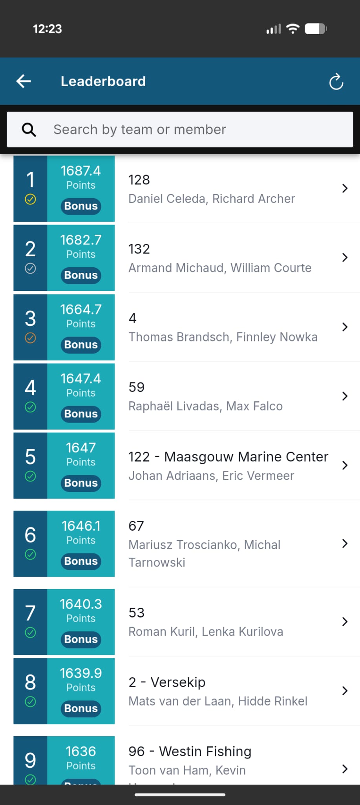Tap the bronze check icon under rank 3
The width and height of the screenshot is (360, 805).
coord(30,338)
